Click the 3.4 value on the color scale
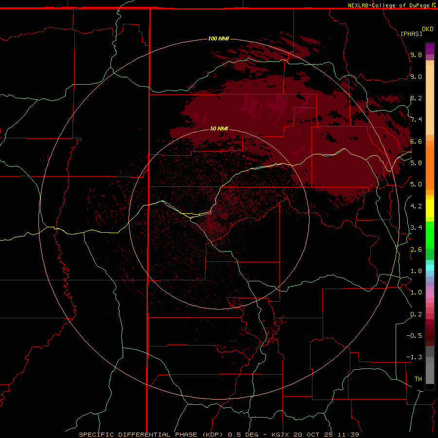The image size is (438, 438). [416, 228]
